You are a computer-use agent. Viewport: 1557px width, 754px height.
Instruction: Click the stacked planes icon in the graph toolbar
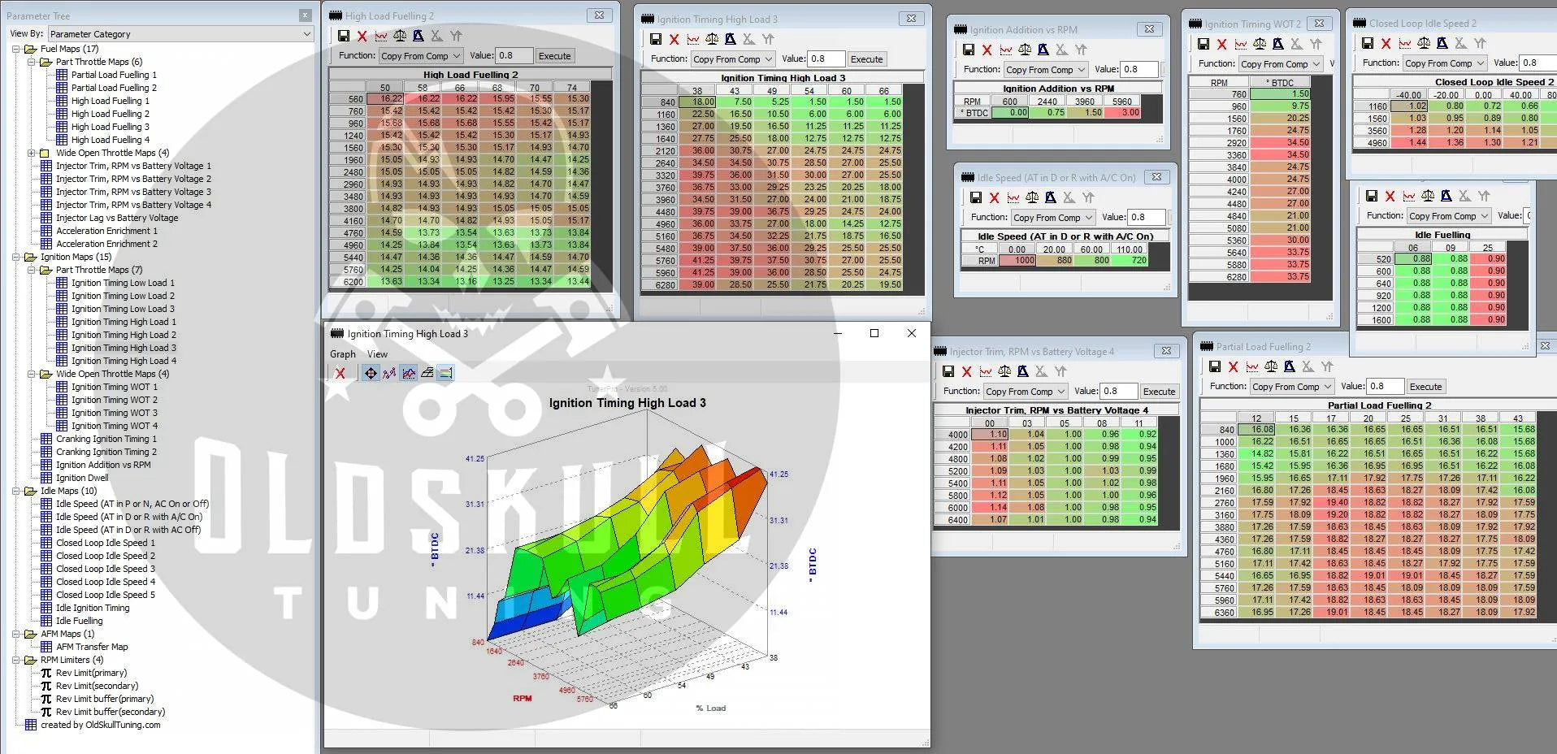pyautogui.click(x=427, y=373)
